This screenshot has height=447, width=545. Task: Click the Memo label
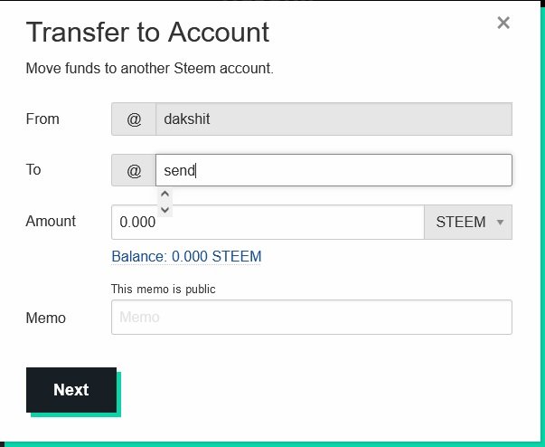pyautogui.click(x=45, y=318)
